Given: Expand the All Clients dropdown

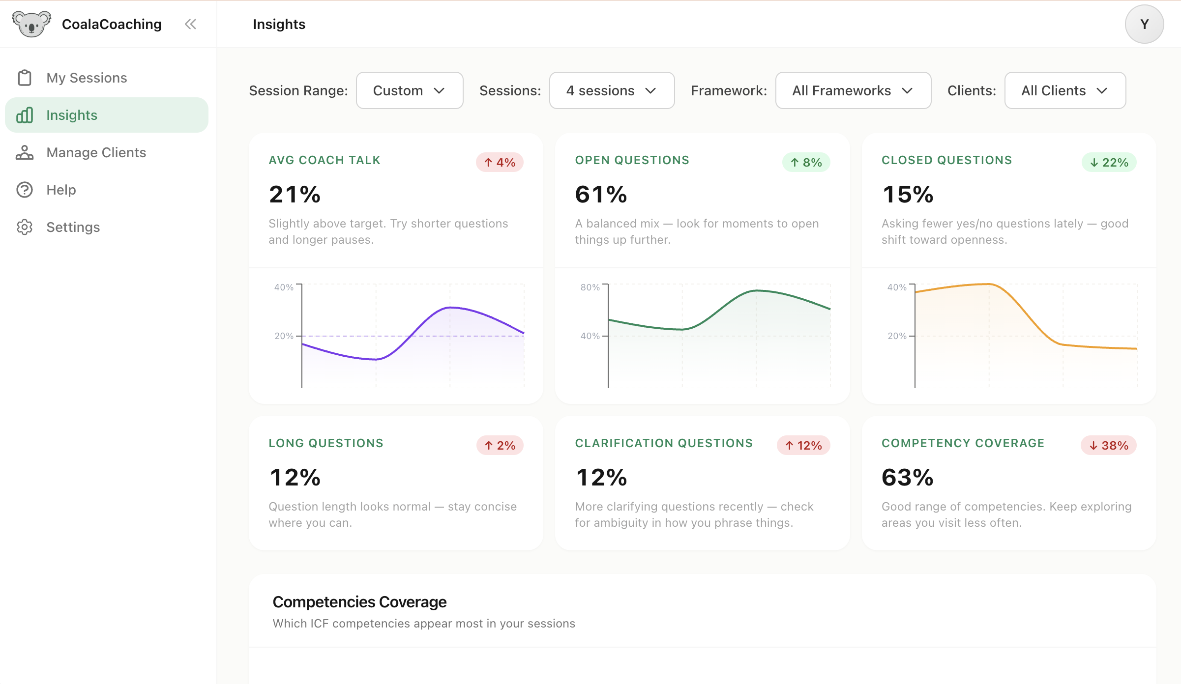Looking at the screenshot, I should pyautogui.click(x=1065, y=90).
